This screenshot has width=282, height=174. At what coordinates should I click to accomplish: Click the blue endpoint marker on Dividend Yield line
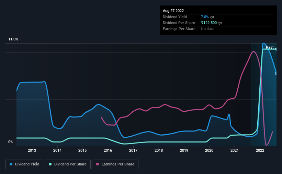click(276, 73)
